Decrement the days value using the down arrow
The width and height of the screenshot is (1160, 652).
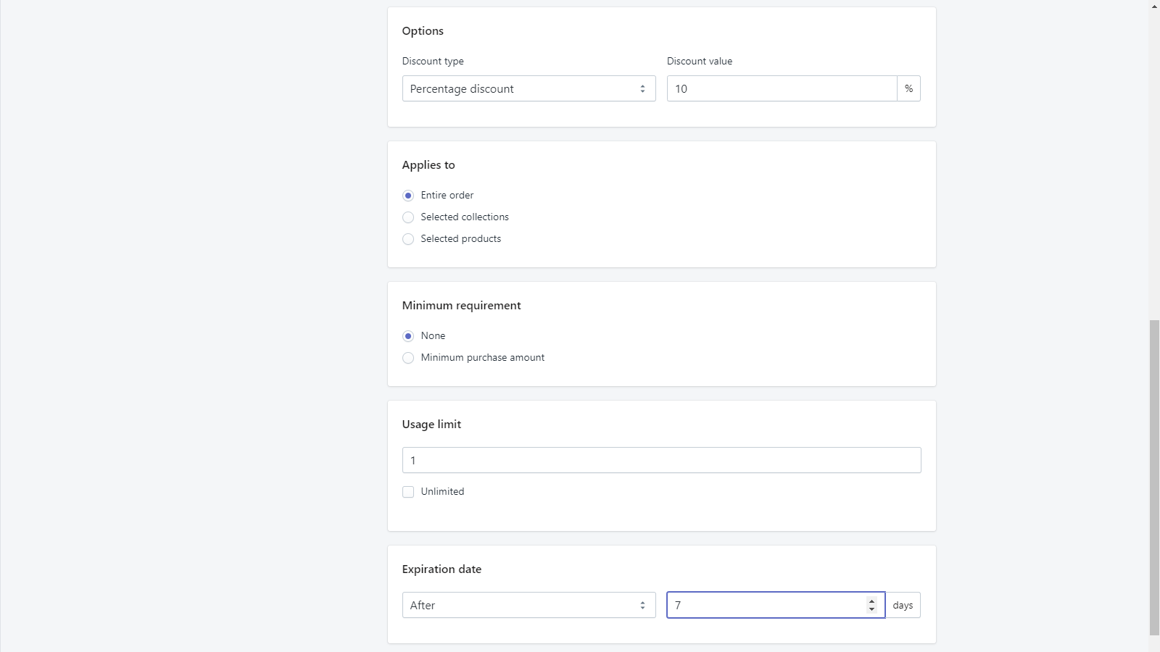point(871,609)
